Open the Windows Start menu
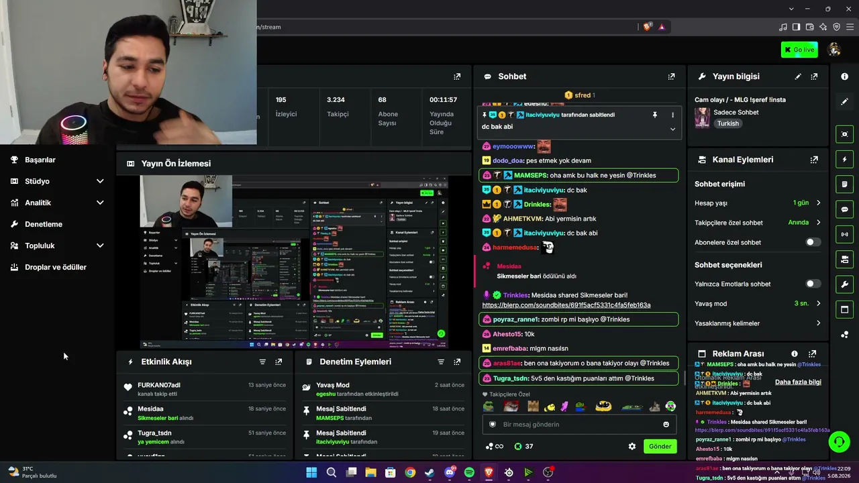 point(311,472)
